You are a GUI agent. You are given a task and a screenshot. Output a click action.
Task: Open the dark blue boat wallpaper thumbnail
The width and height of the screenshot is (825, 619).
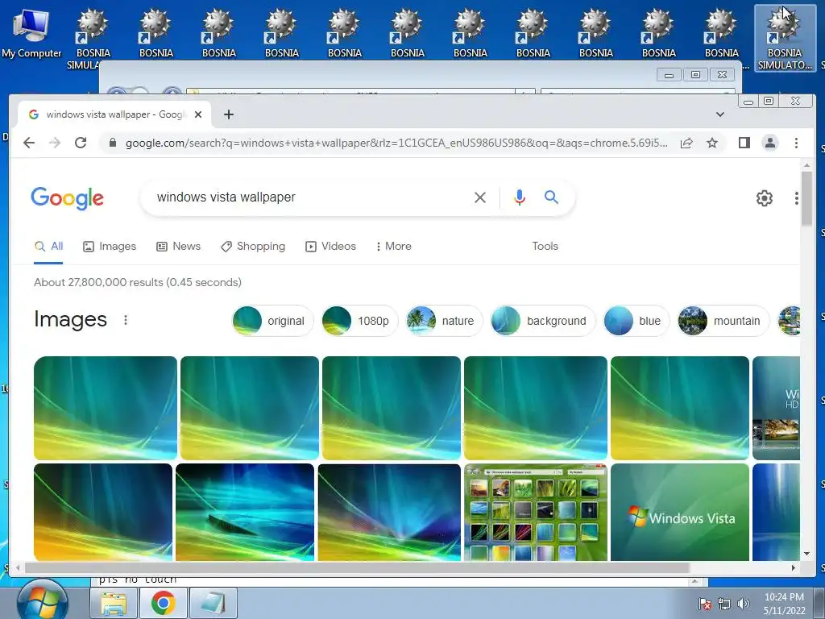click(245, 512)
